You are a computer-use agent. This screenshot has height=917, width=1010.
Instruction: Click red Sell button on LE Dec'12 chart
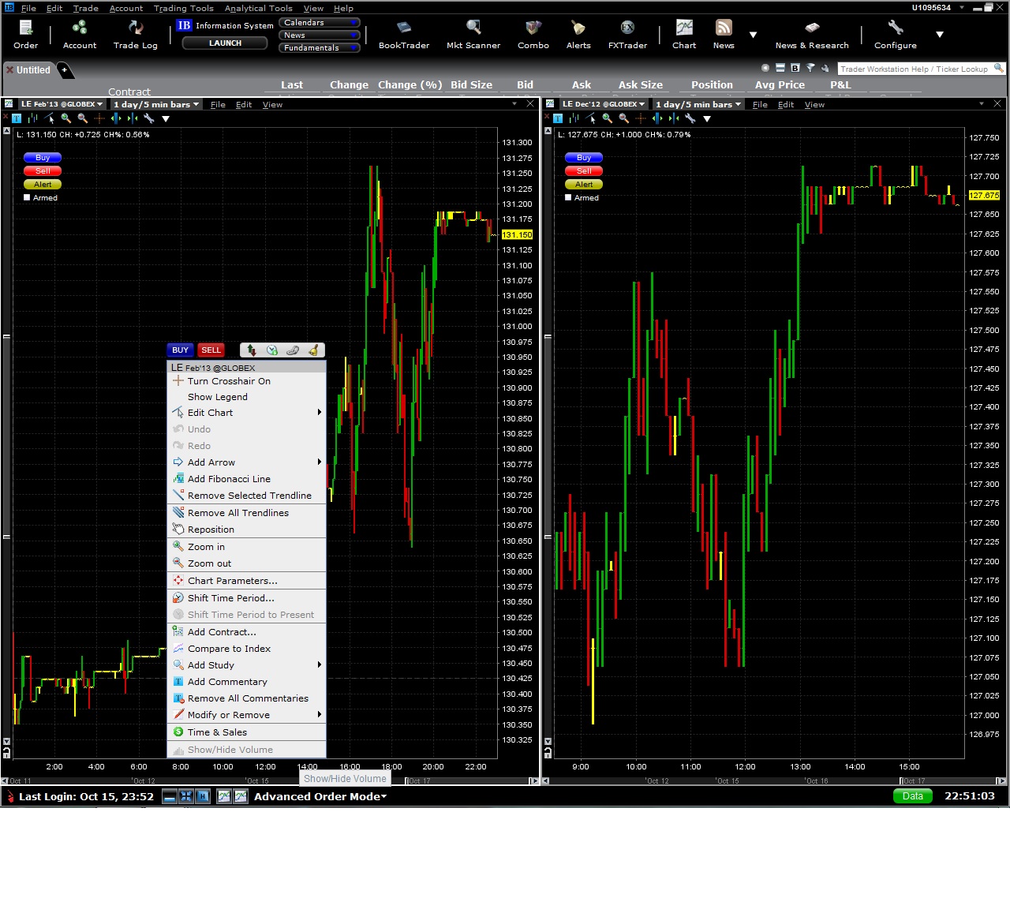coord(584,171)
